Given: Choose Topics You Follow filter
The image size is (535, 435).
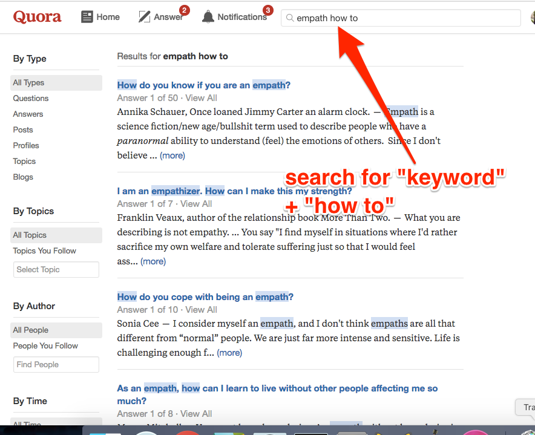Looking at the screenshot, I should pyautogui.click(x=45, y=250).
